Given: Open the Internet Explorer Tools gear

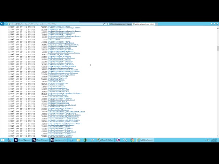Looking at the screenshot, I should tap(217, 24).
